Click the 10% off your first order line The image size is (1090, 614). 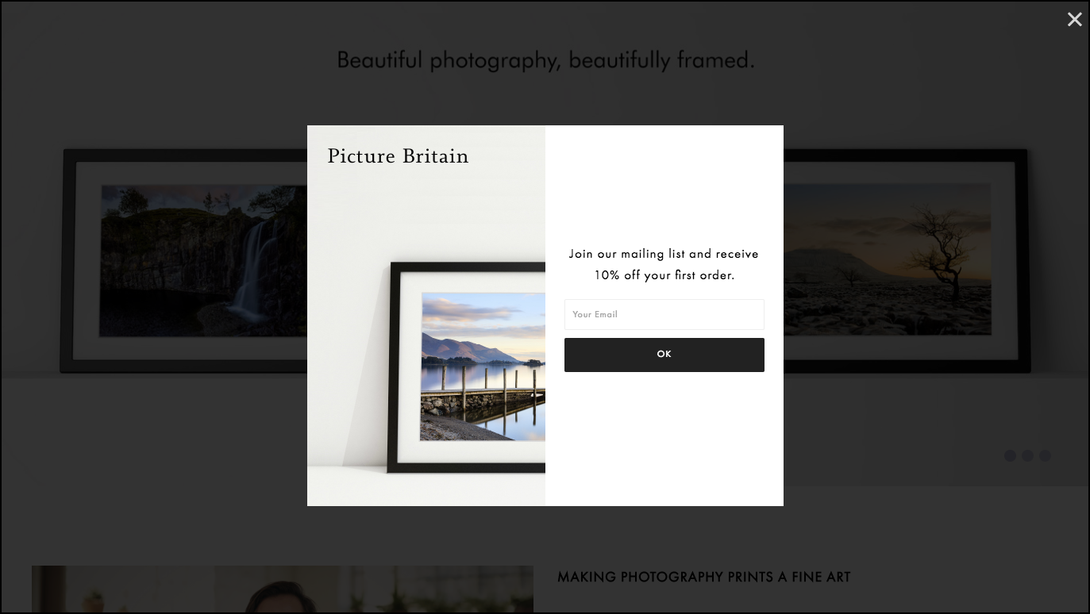(x=664, y=275)
